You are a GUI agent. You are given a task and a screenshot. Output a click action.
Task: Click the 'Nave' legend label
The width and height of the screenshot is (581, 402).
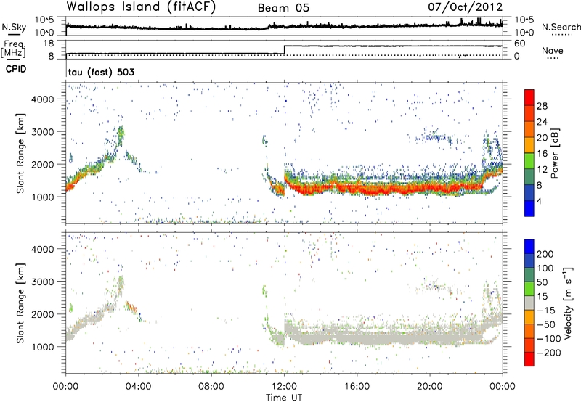pyautogui.click(x=553, y=50)
